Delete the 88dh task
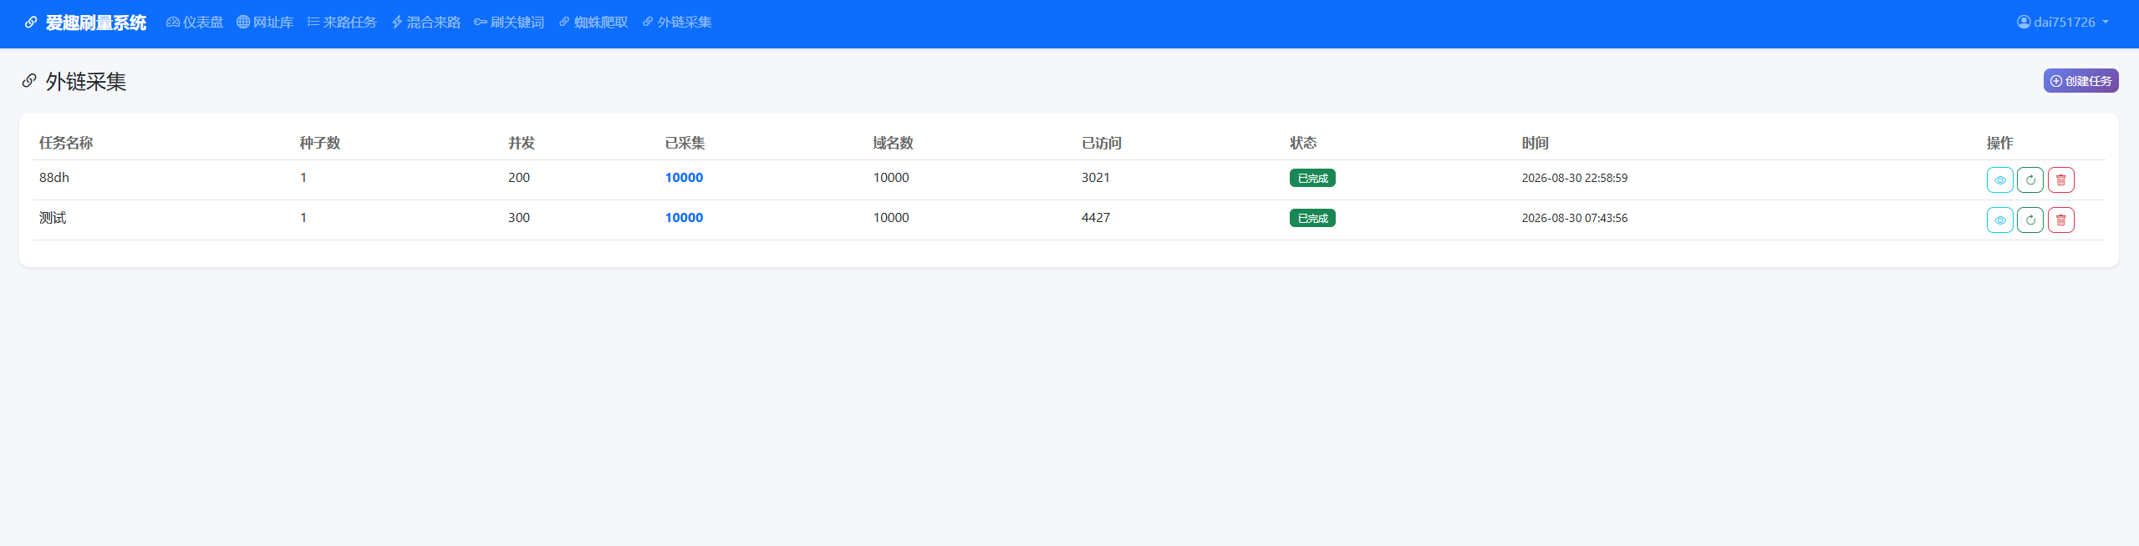Viewport: 2139px width, 546px height. (x=2060, y=179)
